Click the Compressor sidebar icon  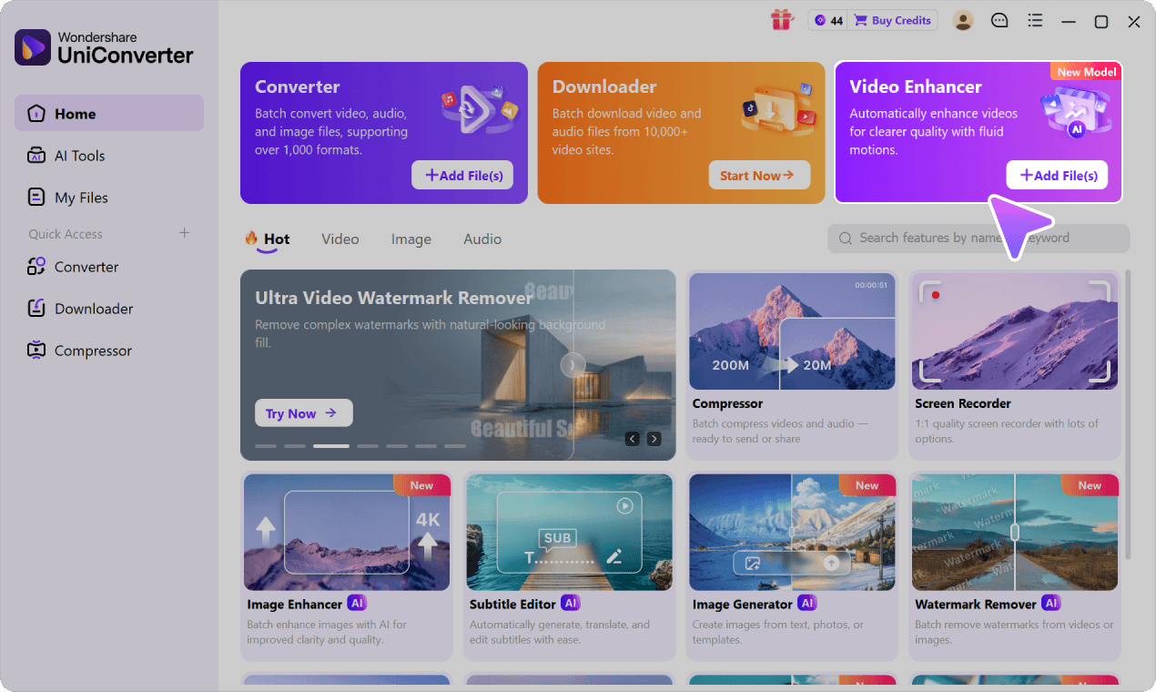point(36,351)
